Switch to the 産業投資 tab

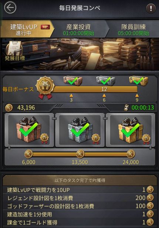tap(79, 30)
